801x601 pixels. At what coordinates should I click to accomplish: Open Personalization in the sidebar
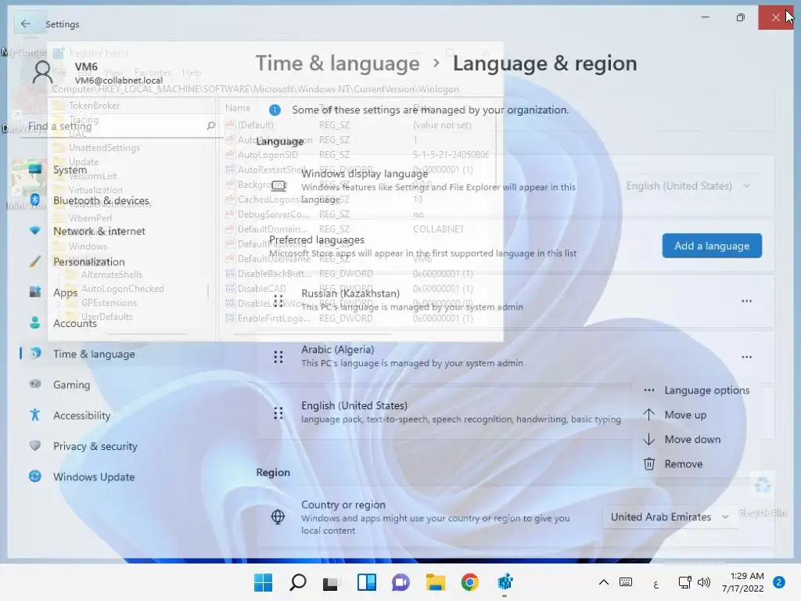(89, 261)
